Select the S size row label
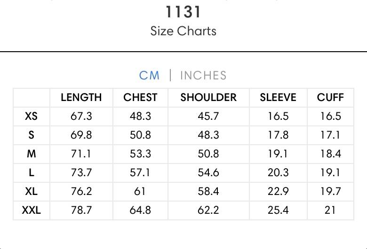 (x=31, y=135)
